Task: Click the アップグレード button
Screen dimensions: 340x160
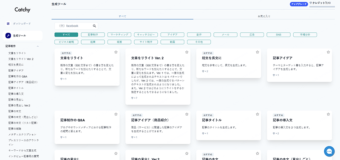Action: (x=299, y=4)
